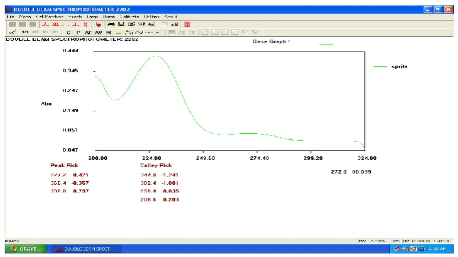Click the 299.20 x-axis label
458x257 pixels.
(x=313, y=158)
